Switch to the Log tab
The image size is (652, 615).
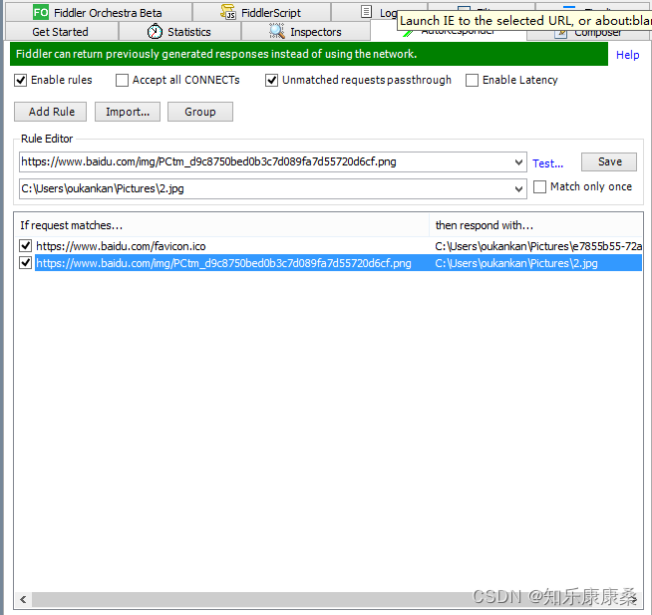(379, 13)
